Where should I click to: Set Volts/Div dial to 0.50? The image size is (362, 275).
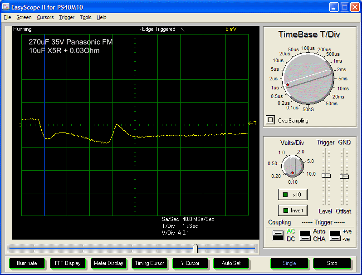tap(272, 163)
